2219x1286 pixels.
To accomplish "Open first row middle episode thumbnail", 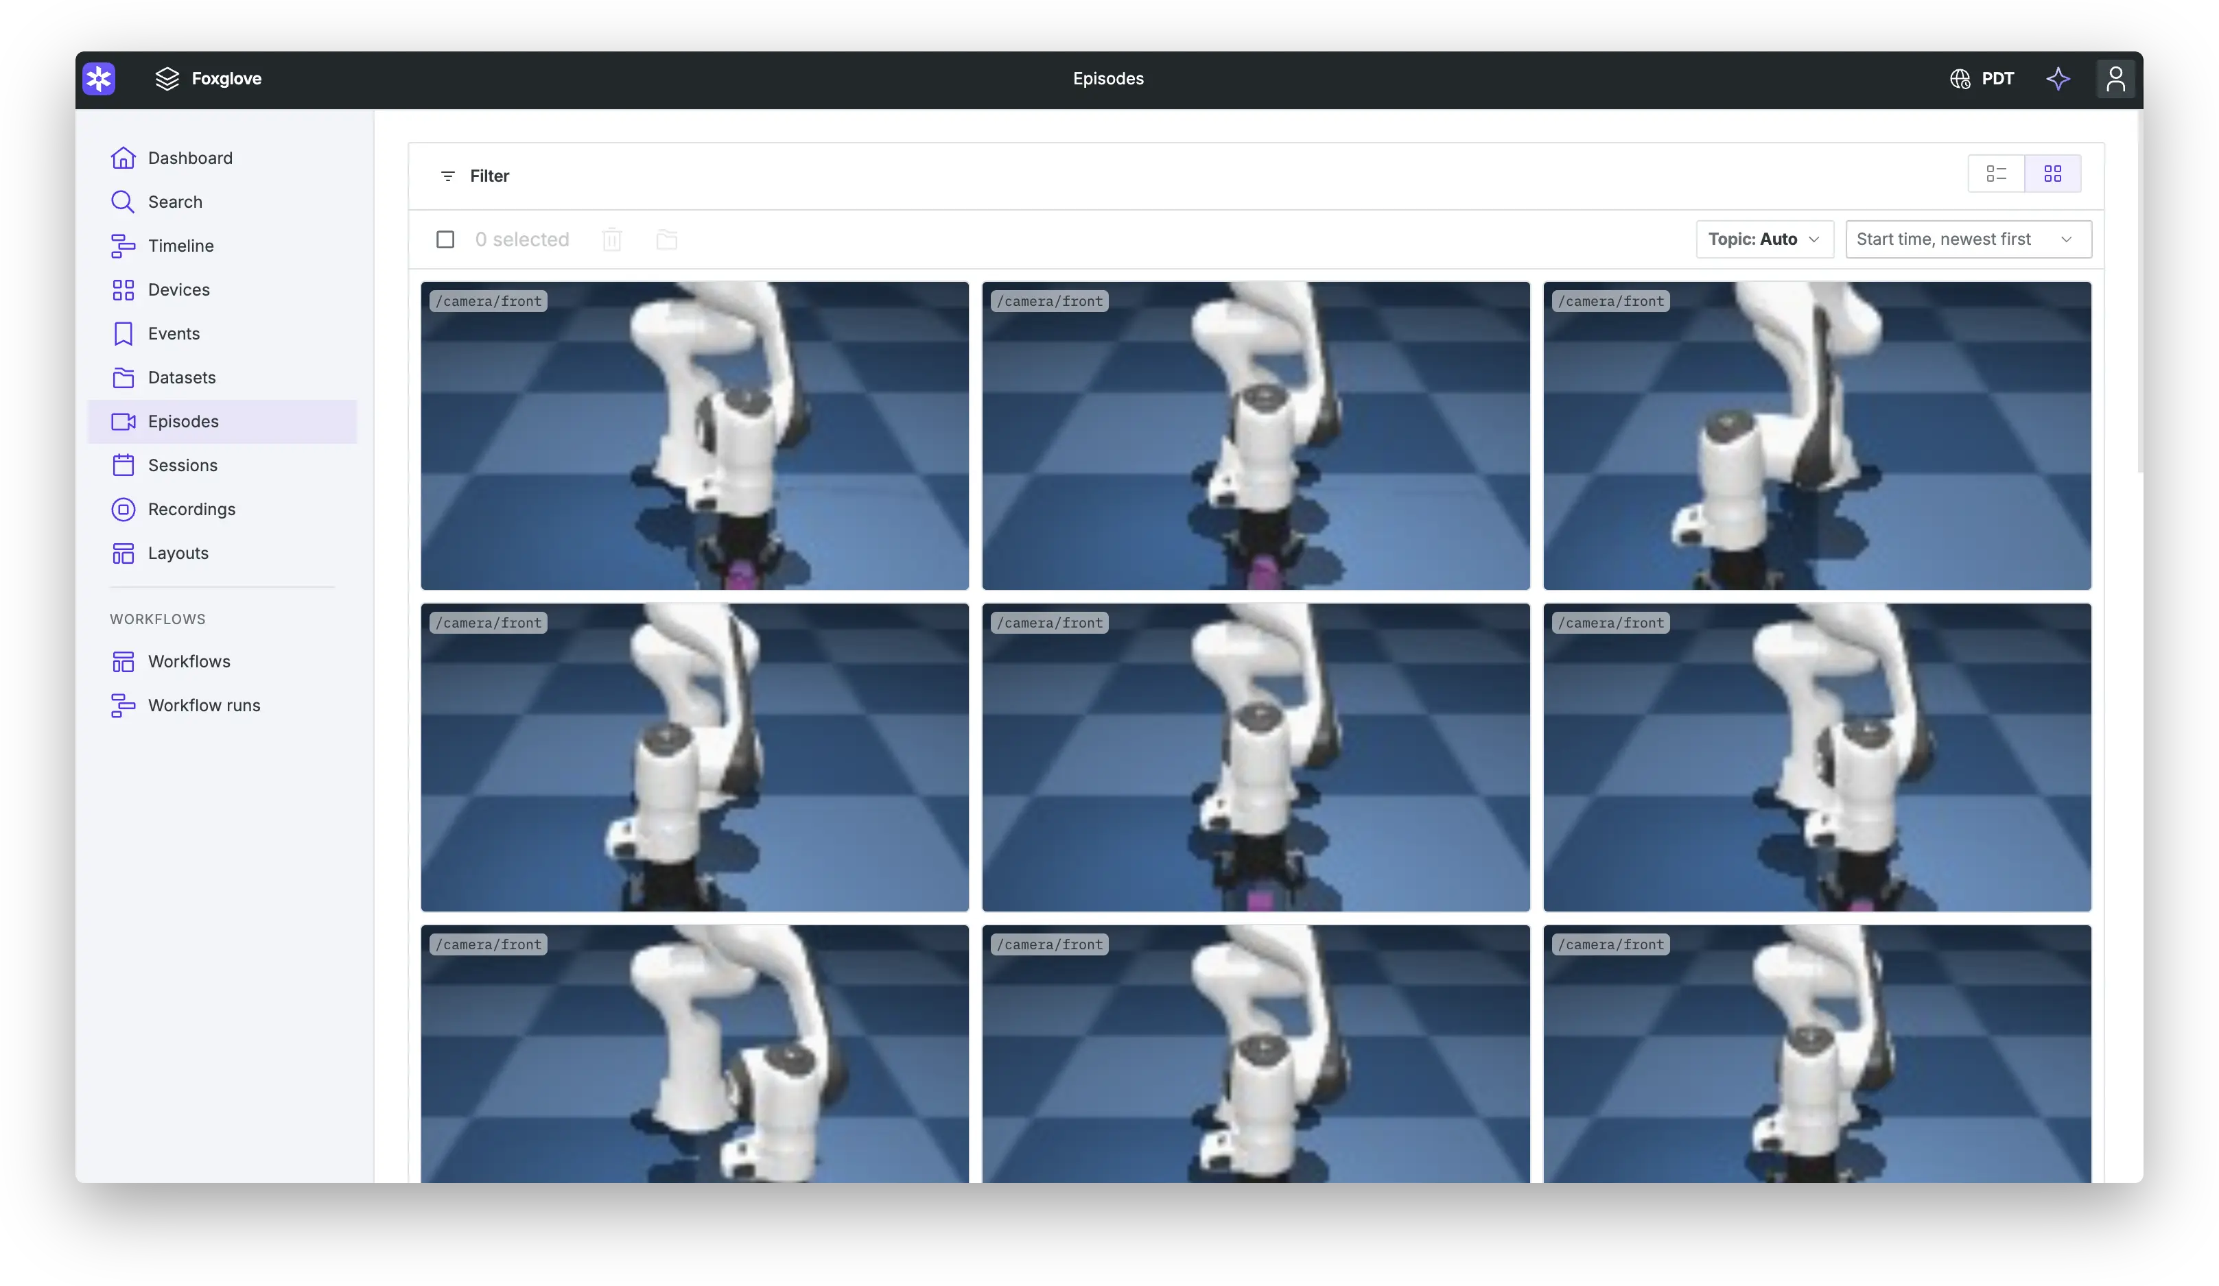I will coord(1256,436).
